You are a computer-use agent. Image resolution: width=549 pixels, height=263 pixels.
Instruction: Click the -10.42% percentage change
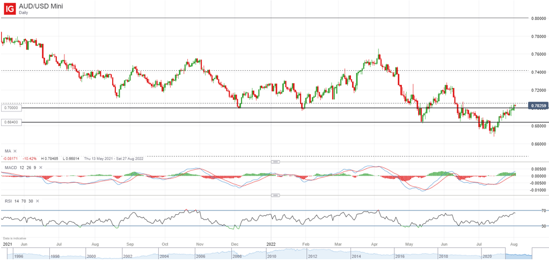tap(30, 158)
